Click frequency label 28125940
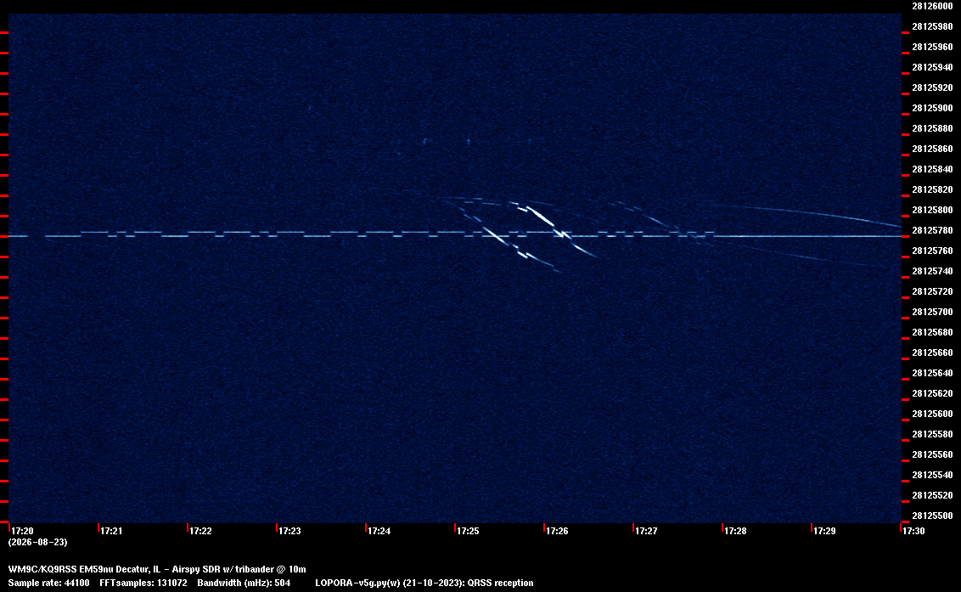The width and height of the screenshot is (961, 592). [933, 67]
